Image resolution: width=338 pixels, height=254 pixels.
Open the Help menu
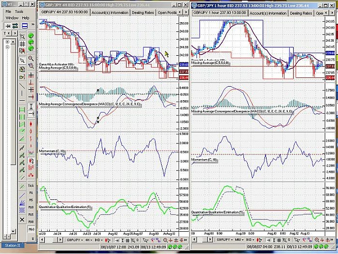25,18
